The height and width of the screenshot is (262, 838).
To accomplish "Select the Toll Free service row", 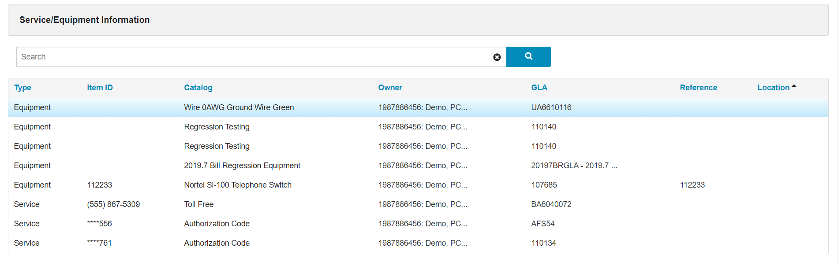I will pyautogui.click(x=198, y=204).
